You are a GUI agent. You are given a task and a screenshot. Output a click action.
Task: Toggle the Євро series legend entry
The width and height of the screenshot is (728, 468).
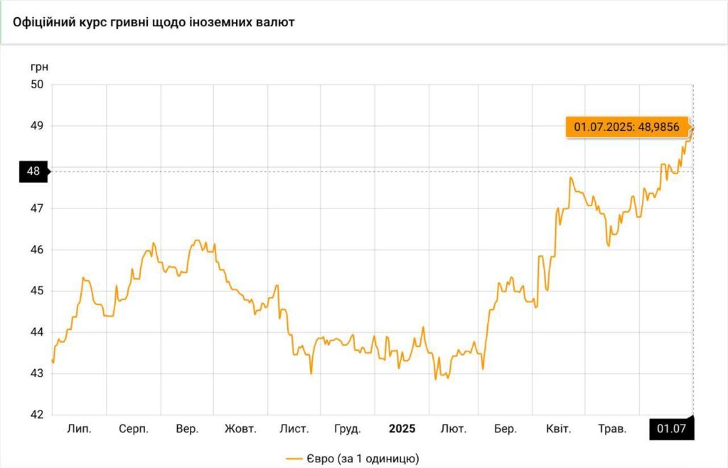click(362, 459)
